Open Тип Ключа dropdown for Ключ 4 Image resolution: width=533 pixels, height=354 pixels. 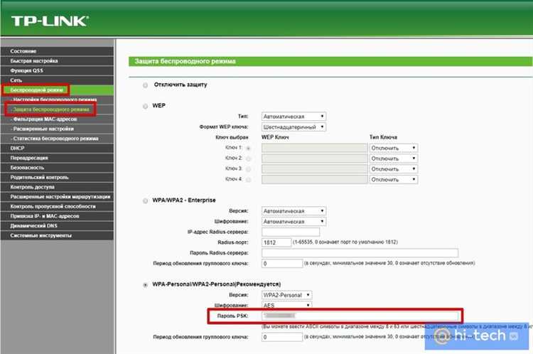tap(393, 180)
